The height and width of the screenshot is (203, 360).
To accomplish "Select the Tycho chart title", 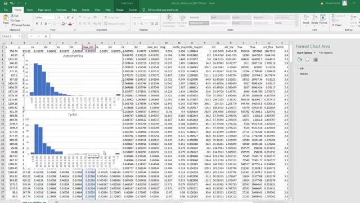I will (x=73, y=114).
